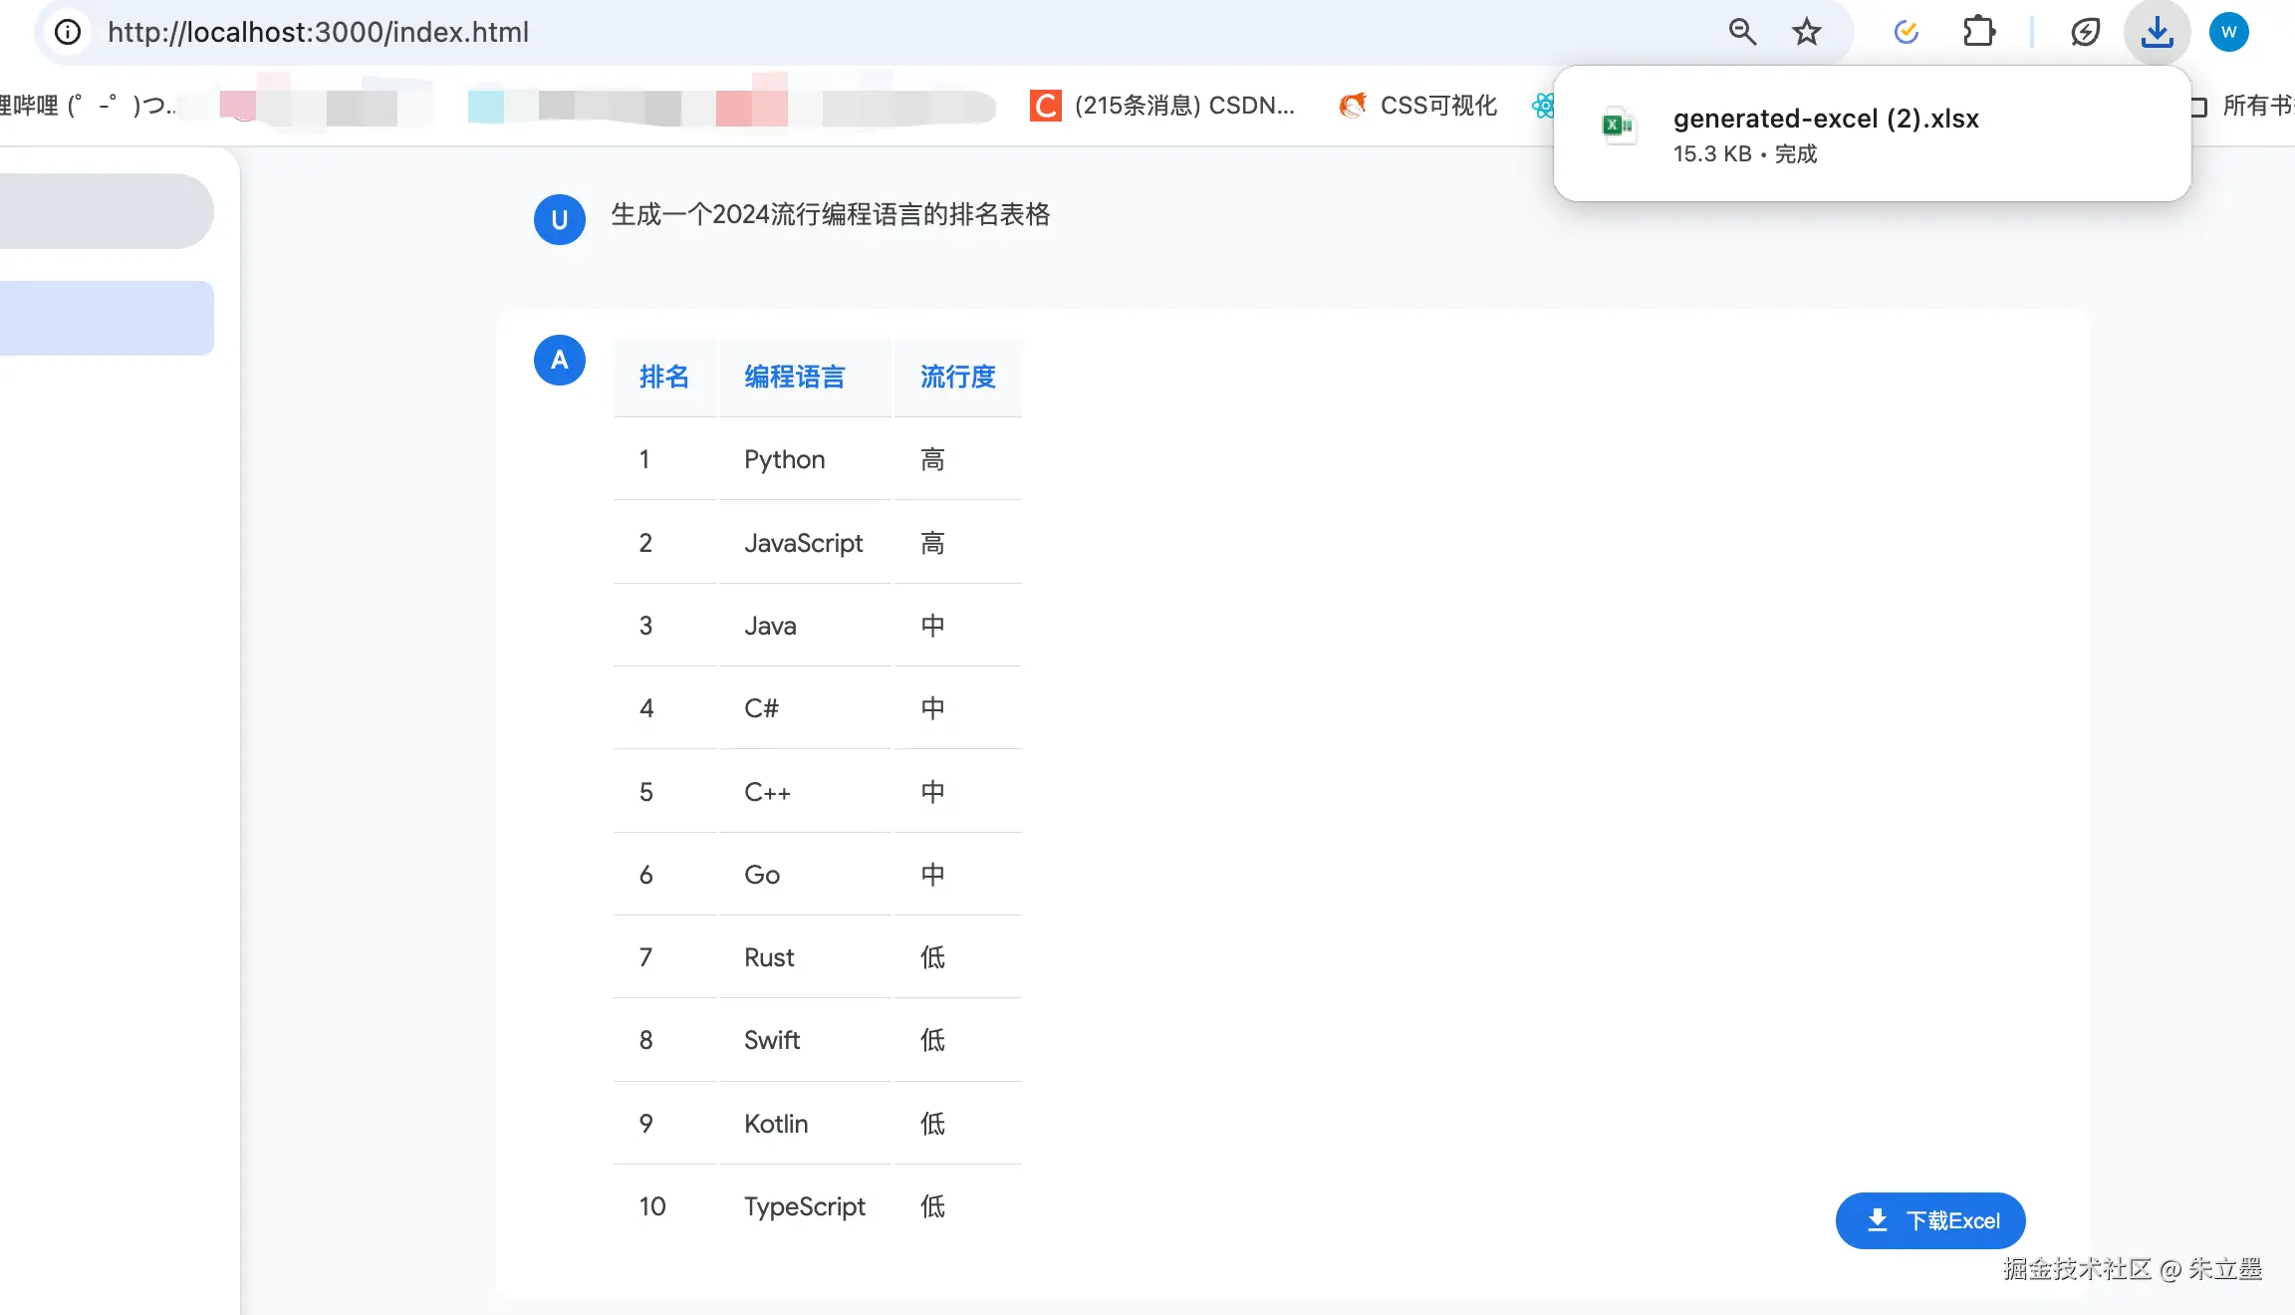The height and width of the screenshot is (1315, 2295).
Task: Open the extensions puzzle icon
Action: 1978,32
